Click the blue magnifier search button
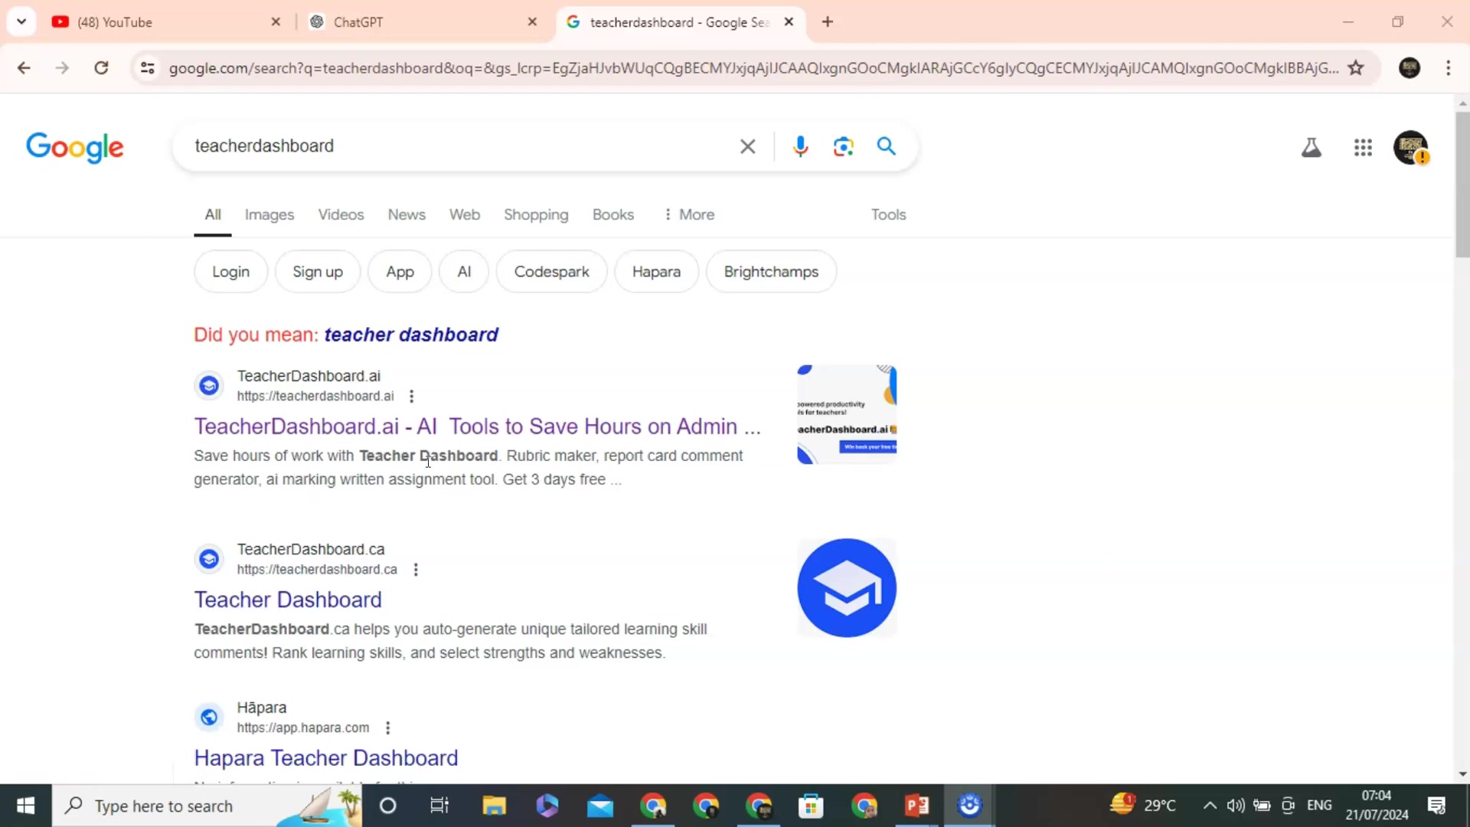The width and height of the screenshot is (1470, 827). [887, 146]
